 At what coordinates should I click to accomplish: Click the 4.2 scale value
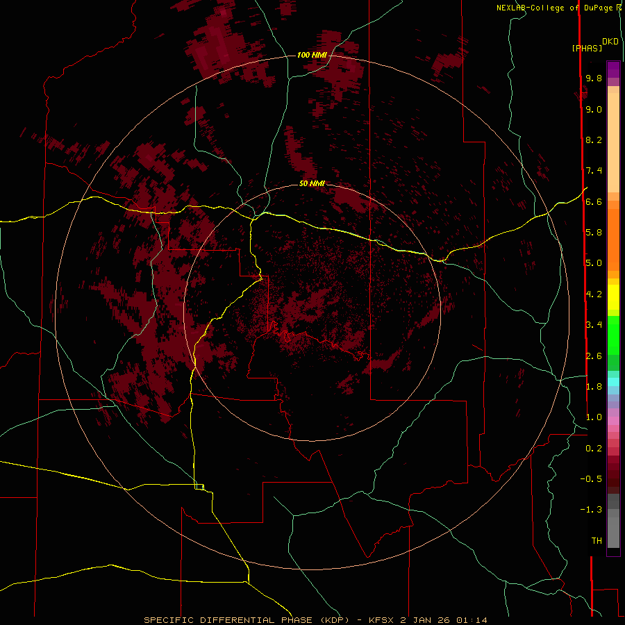coord(594,294)
